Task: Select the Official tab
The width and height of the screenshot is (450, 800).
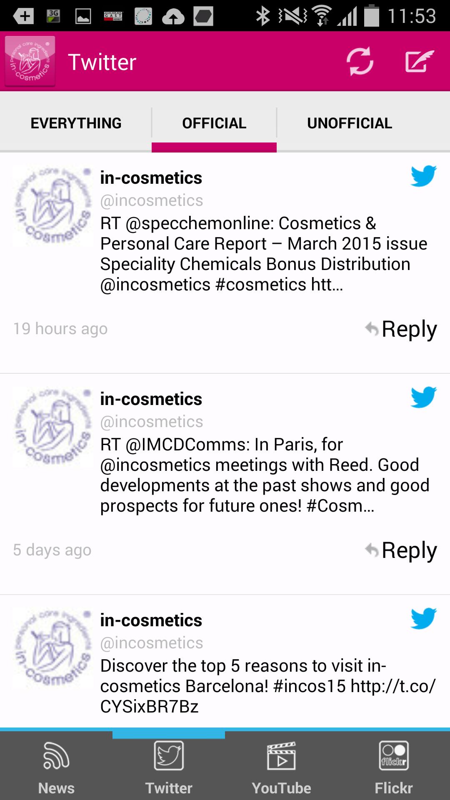Action: (x=214, y=123)
